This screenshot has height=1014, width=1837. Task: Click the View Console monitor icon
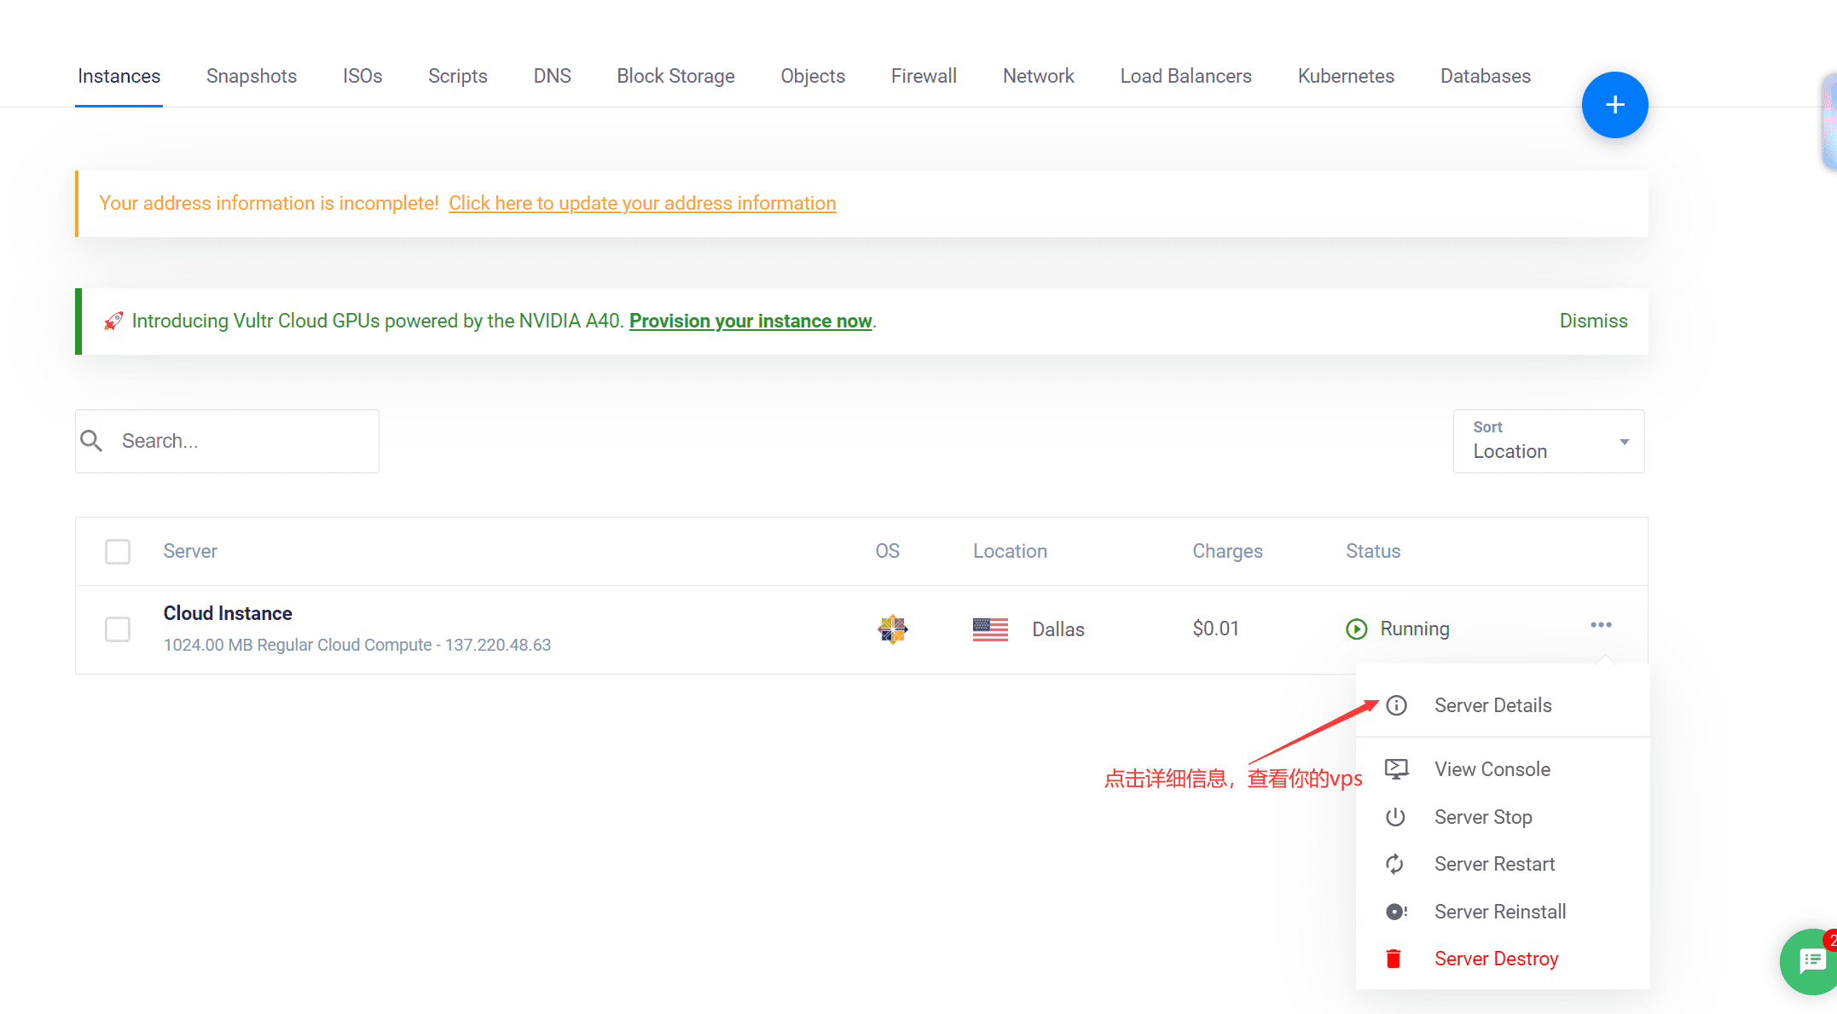1396,769
